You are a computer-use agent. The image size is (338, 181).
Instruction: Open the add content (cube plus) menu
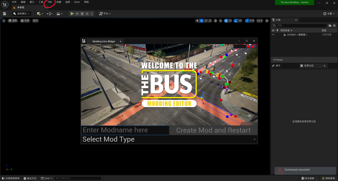pos(40,14)
